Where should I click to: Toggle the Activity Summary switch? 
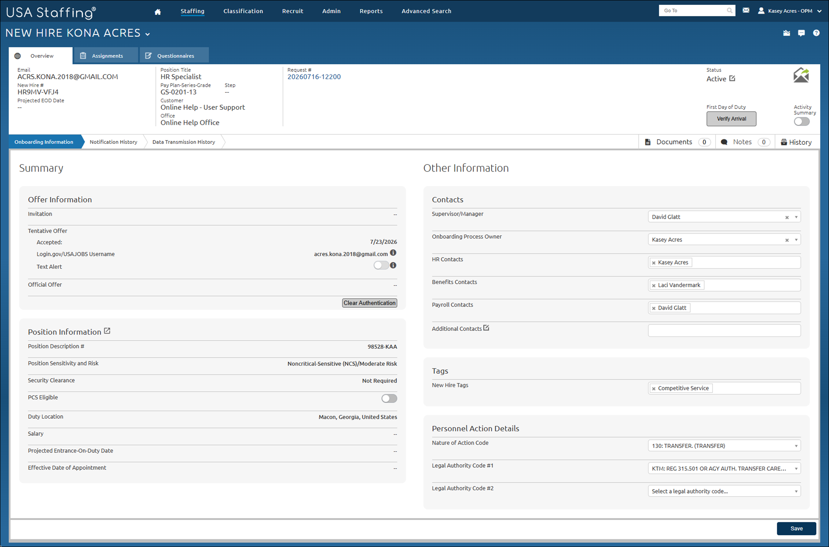pyautogui.click(x=802, y=121)
